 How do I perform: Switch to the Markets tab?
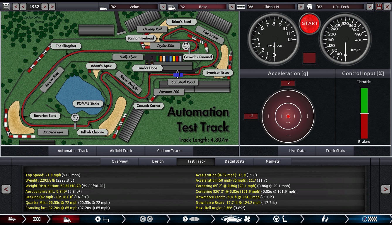tap(272, 161)
